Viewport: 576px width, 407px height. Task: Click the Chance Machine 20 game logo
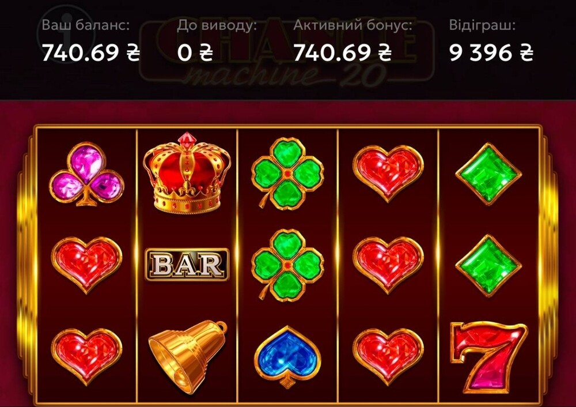click(x=287, y=51)
